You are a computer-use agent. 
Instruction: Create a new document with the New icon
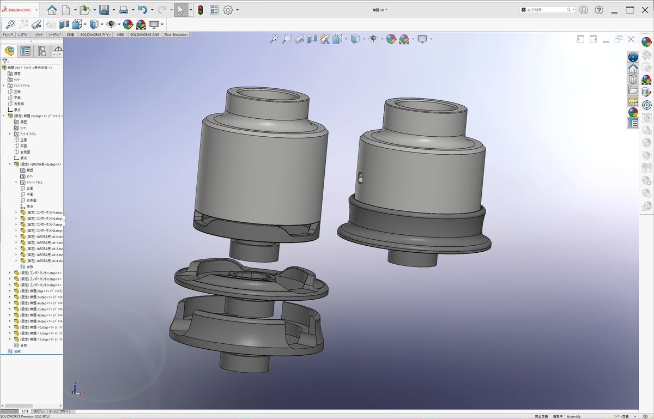click(x=66, y=10)
